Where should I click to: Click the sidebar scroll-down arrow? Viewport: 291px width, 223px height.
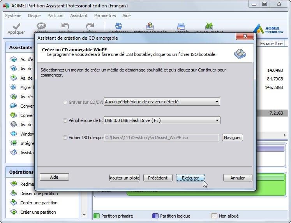(84, 215)
